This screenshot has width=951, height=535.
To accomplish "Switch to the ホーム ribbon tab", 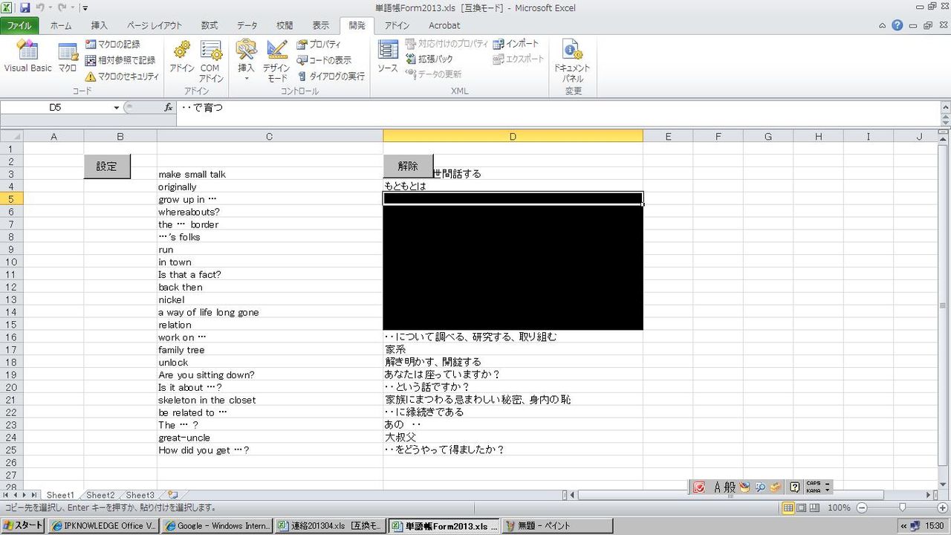I will (61, 25).
